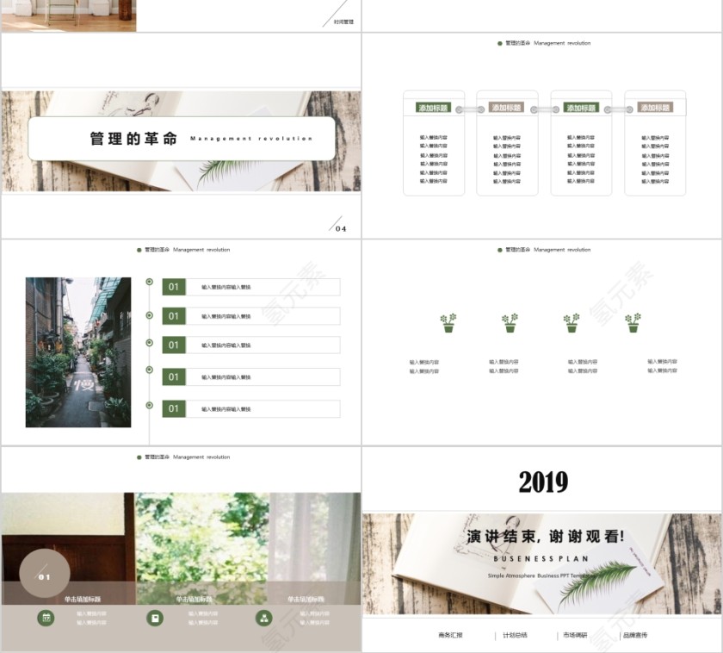This screenshot has height=653, width=723.
Task: Click the calendar icon in the bottom-left slide
Action: 46,618
